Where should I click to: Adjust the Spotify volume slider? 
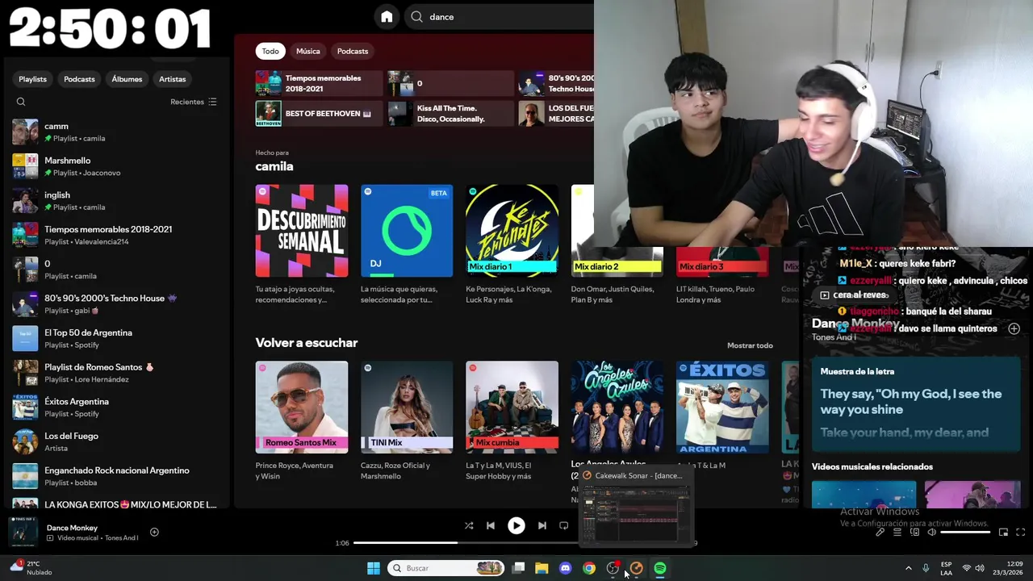coord(965,532)
